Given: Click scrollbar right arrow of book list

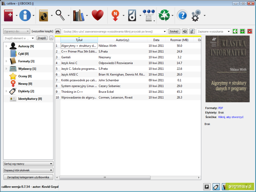Looking at the screenshot, I should coord(199,178).
